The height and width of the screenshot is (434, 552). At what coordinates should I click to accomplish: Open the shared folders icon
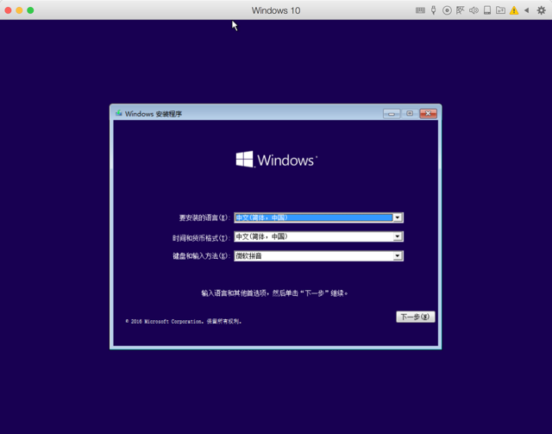click(500, 10)
